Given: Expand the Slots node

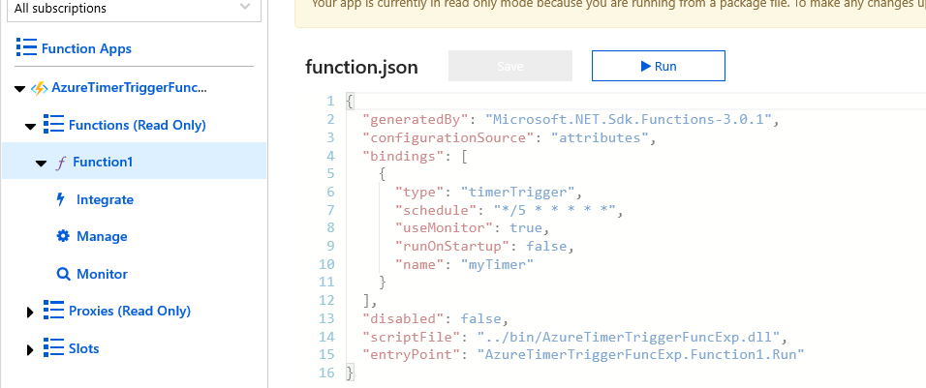Looking at the screenshot, I should click(30, 349).
